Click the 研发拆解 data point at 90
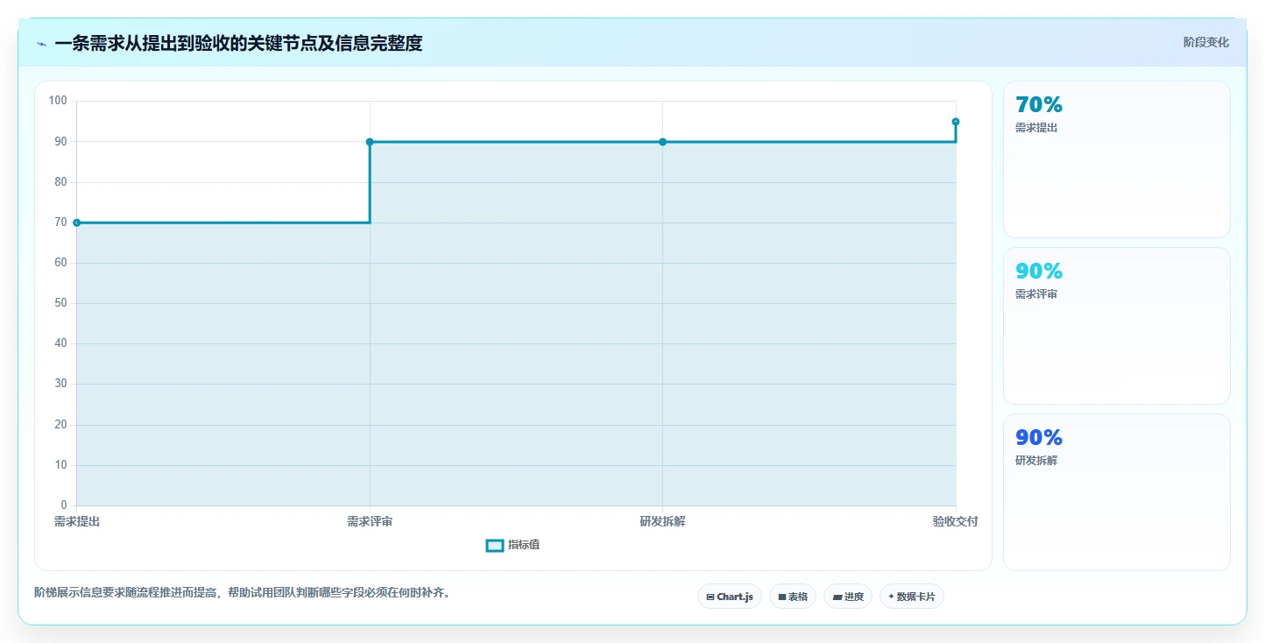Viewport: 1265px width, 643px height. point(662,142)
